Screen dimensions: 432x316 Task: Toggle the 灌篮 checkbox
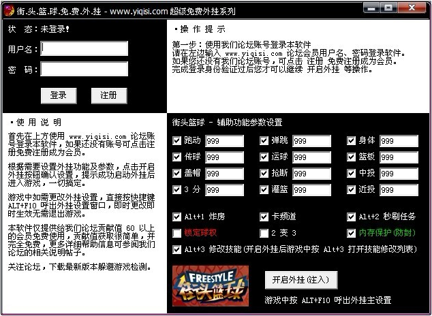tap(264, 189)
